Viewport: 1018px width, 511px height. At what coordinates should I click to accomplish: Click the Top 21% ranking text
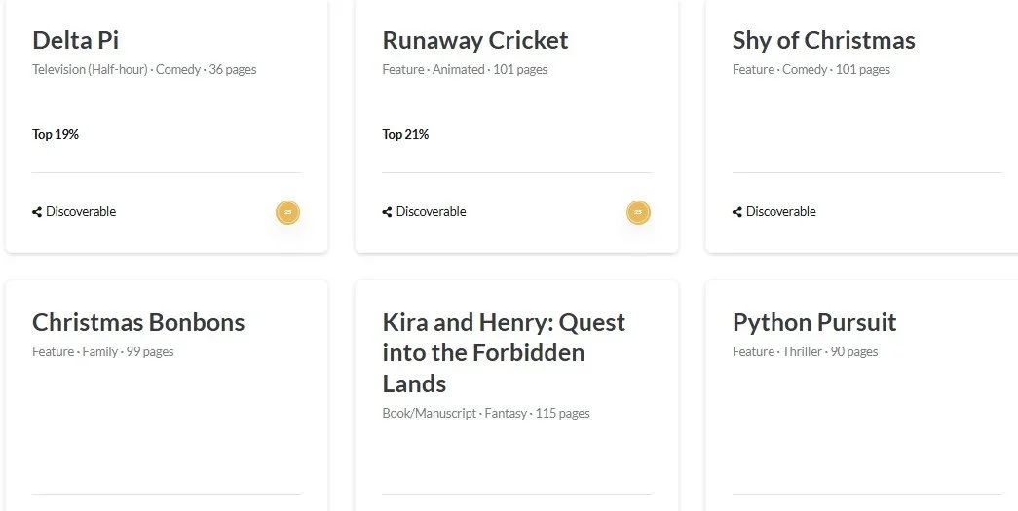coord(405,135)
